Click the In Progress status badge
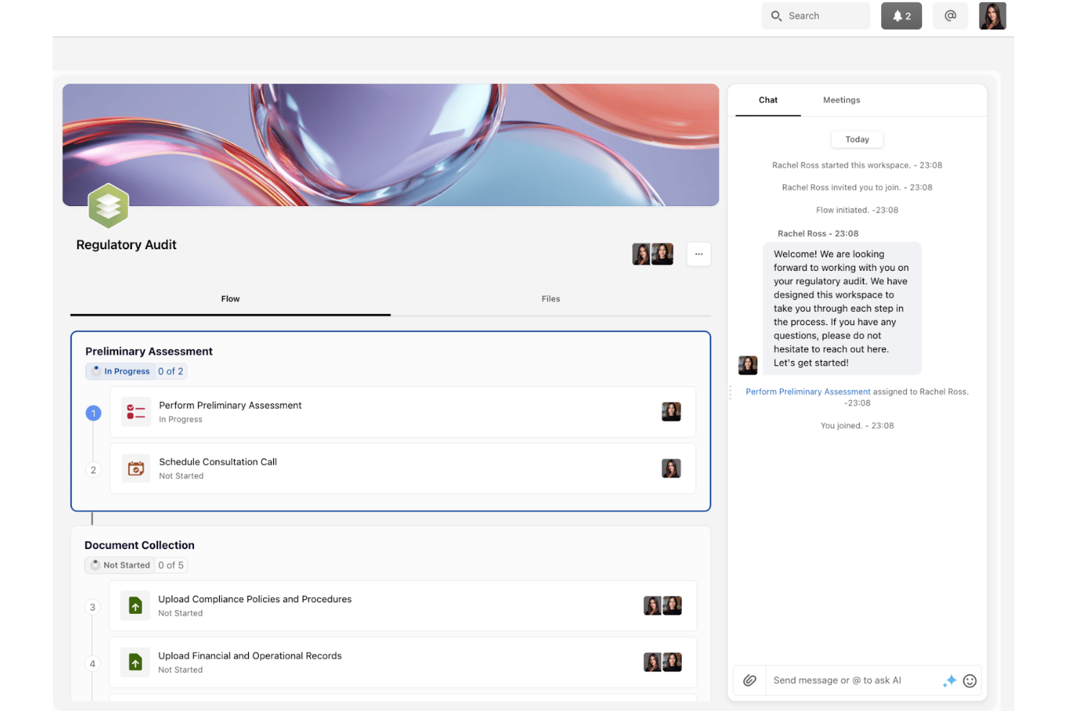 coord(120,372)
